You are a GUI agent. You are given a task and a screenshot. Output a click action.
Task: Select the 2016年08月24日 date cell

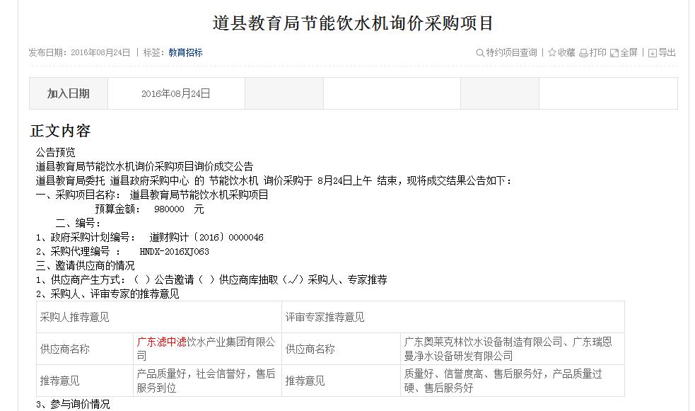pyautogui.click(x=176, y=93)
